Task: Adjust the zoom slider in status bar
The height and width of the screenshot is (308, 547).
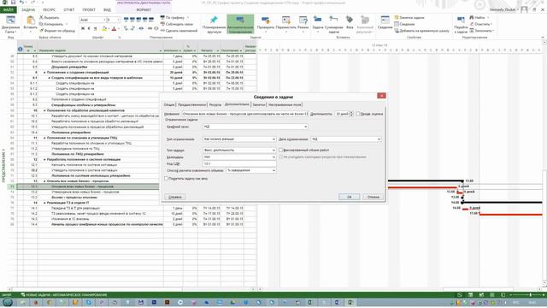Action: [530, 295]
